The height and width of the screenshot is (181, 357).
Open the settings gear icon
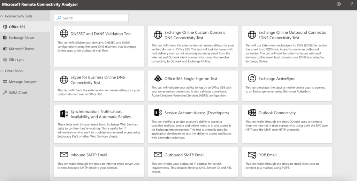(x=339, y=4)
